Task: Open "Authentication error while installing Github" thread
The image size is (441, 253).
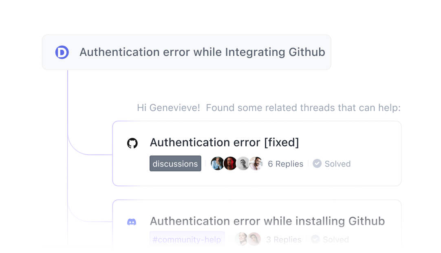Action: (x=267, y=221)
